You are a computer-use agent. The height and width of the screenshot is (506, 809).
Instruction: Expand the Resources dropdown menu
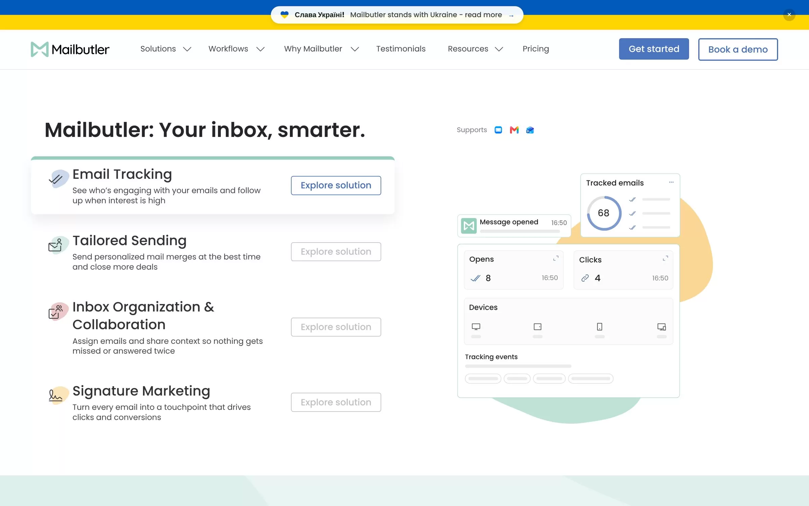coord(475,49)
